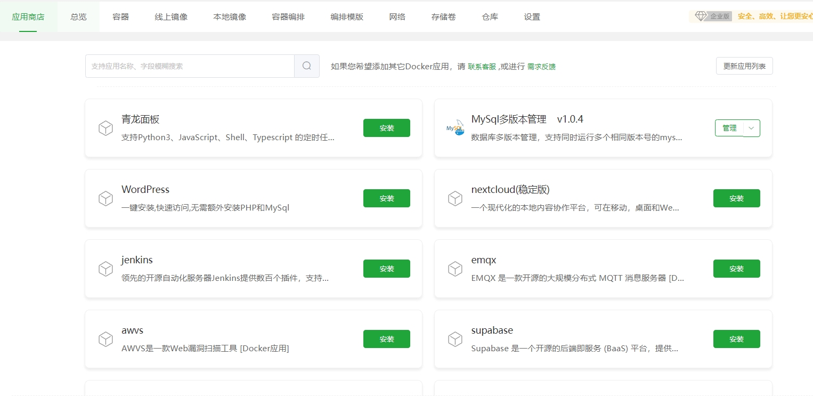The image size is (813, 396).
Task: Click the jenkins app cube icon
Action: pos(105,269)
